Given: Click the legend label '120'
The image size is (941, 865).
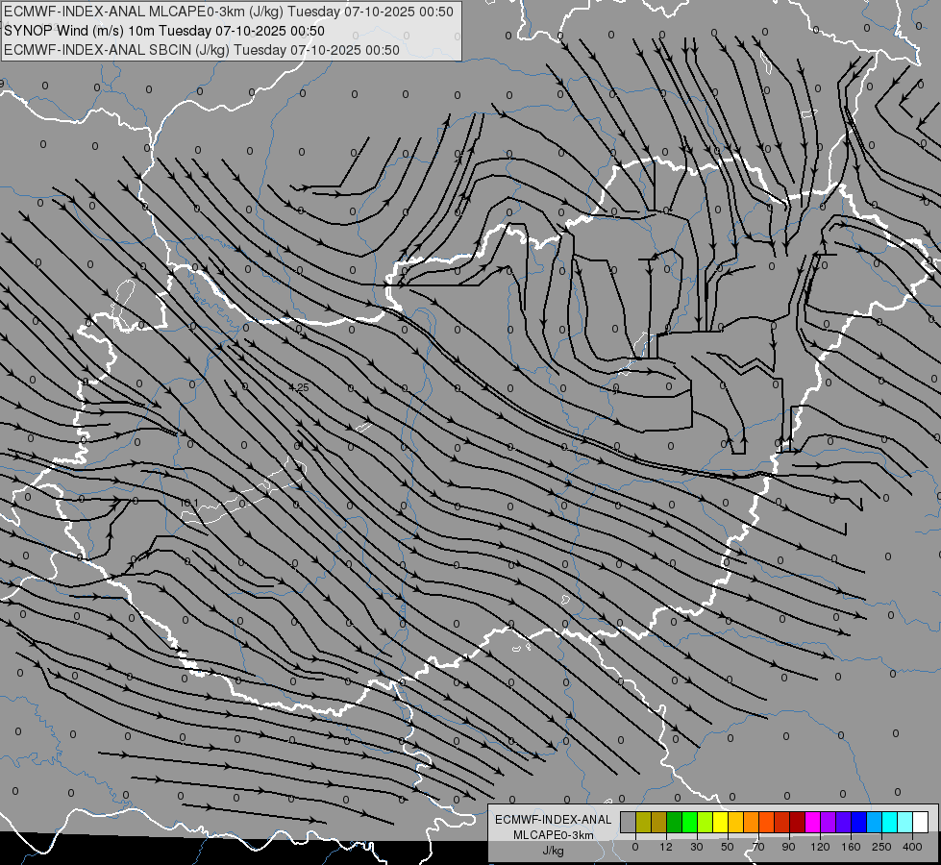Looking at the screenshot, I should [821, 847].
